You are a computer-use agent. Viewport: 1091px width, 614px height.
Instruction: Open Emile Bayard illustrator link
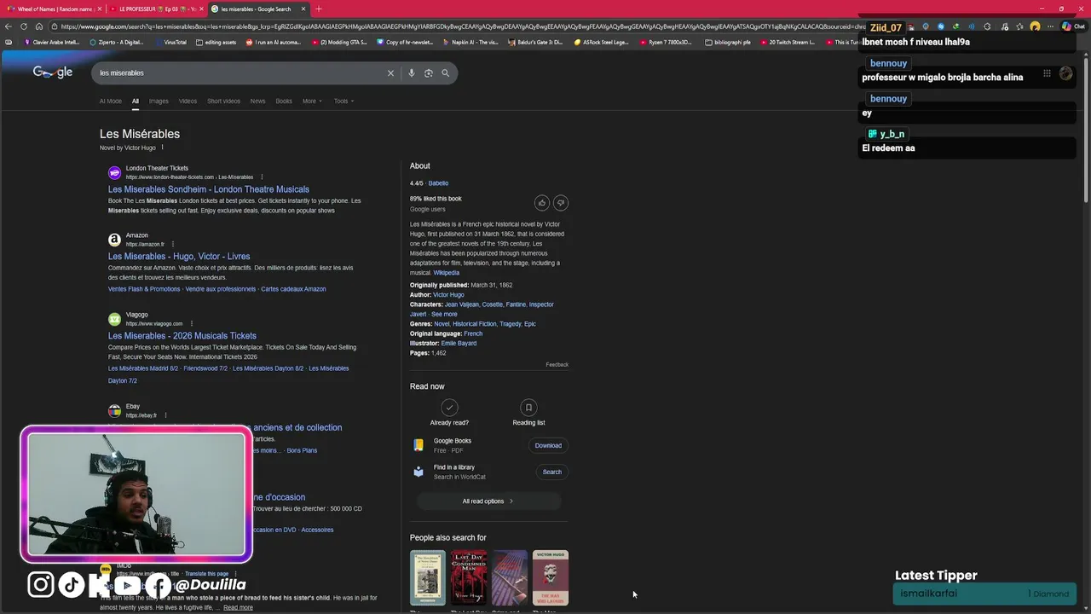point(459,344)
